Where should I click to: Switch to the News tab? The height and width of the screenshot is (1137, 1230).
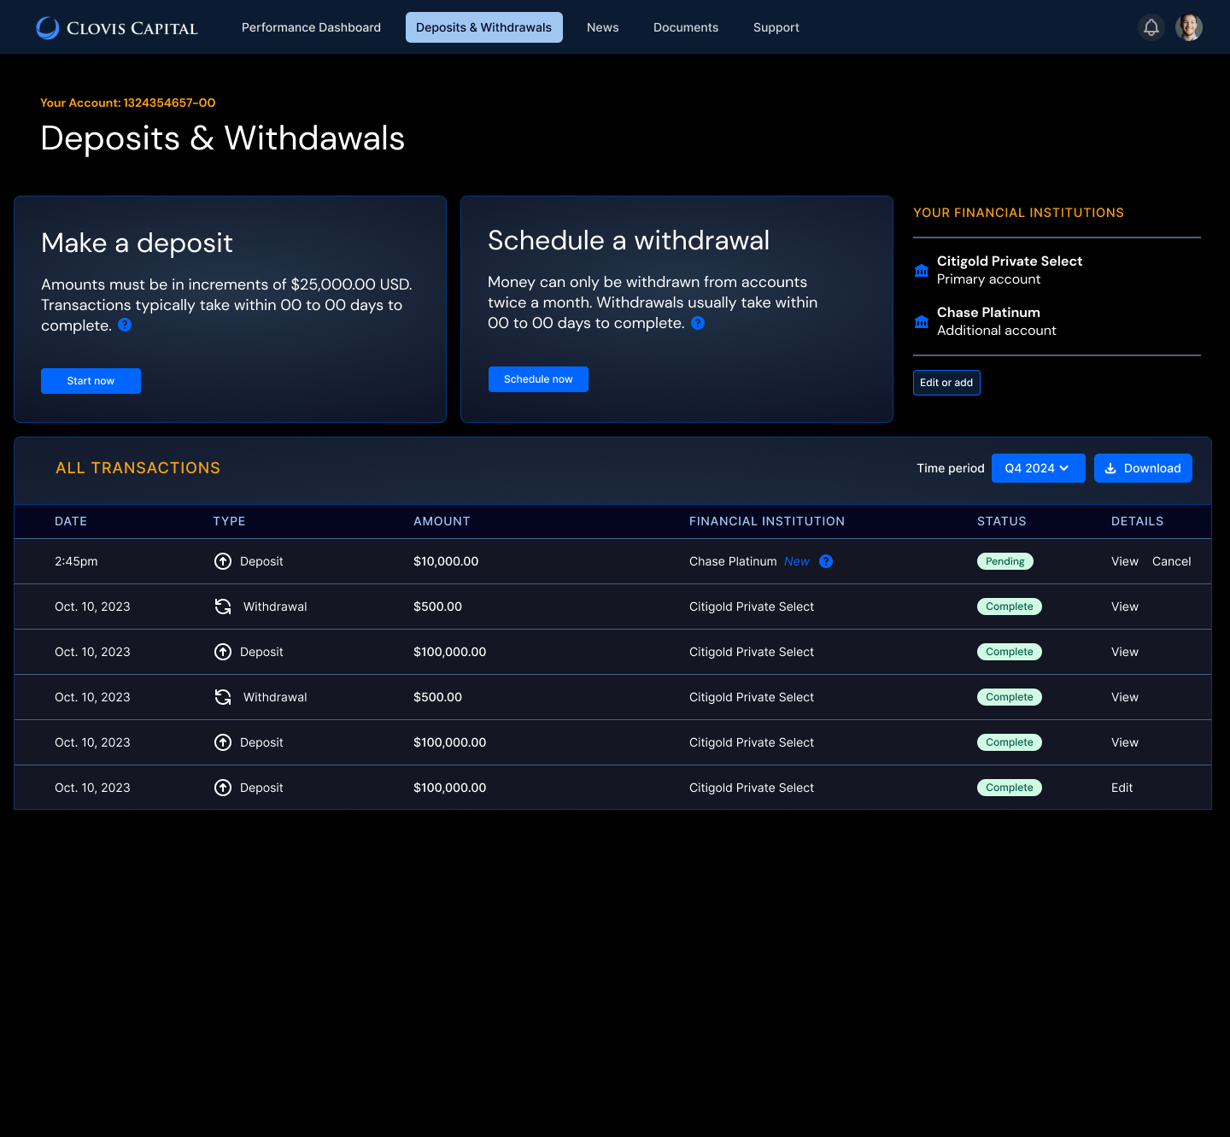pos(602,27)
